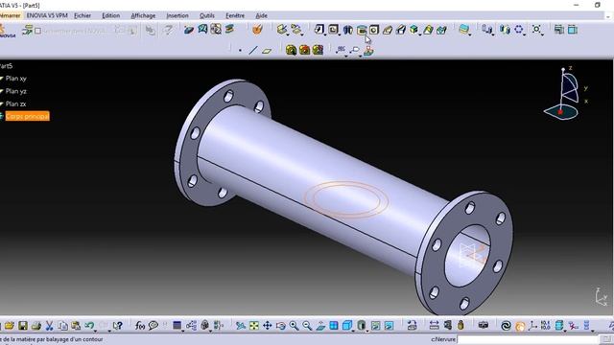
Task: Activate the Pan view tool
Action: [267, 326]
